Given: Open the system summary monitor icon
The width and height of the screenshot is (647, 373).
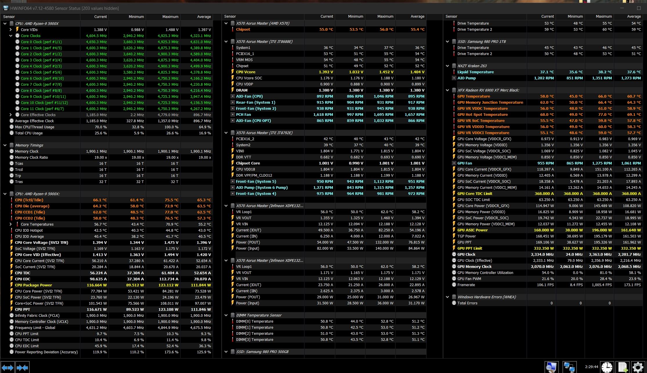Looking at the screenshot, I should [551, 367].
